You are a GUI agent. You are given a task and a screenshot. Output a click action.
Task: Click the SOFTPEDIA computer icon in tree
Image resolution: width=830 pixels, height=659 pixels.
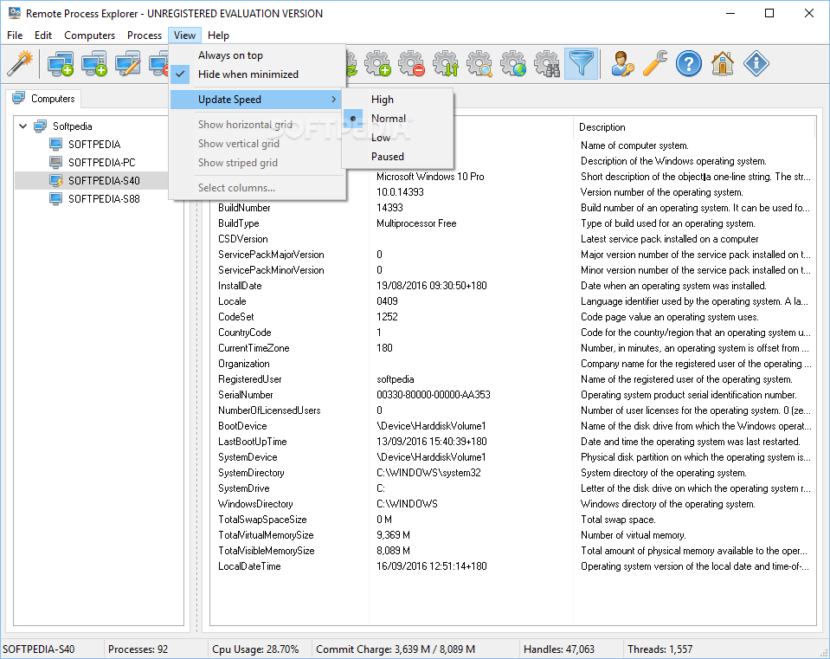tap(55, 144)
